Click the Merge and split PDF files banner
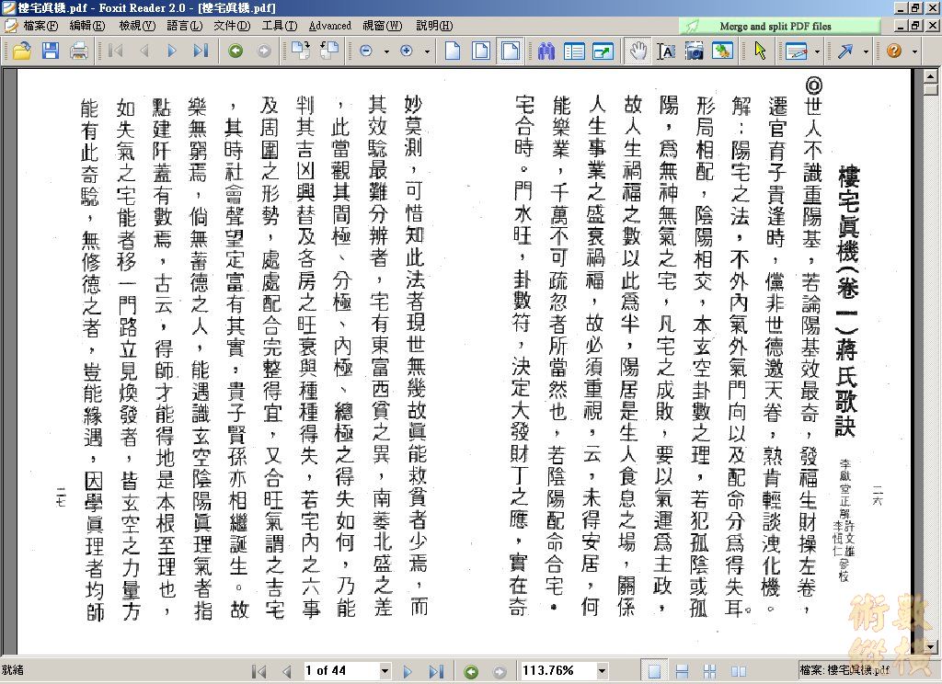The image size is (942, 684). coord(780,26)
